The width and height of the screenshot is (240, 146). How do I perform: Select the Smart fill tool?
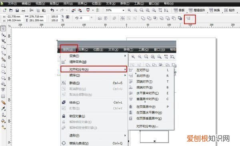click(x=3, y=59)
